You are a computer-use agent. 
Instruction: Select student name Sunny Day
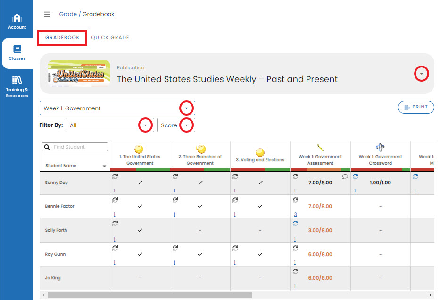tap(57, 183)
